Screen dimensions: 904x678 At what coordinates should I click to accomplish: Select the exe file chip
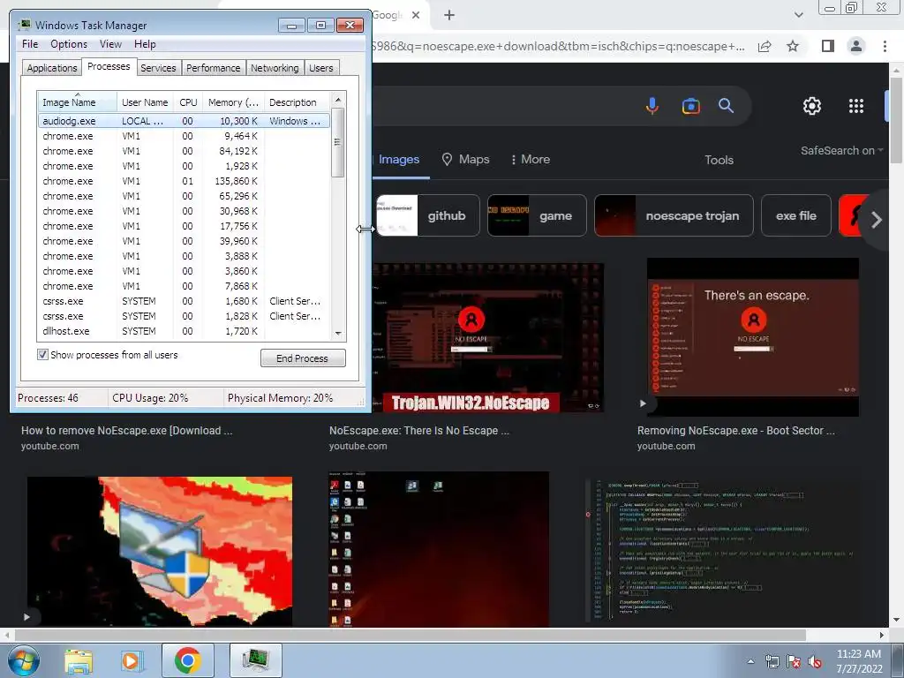coord(796,215)
